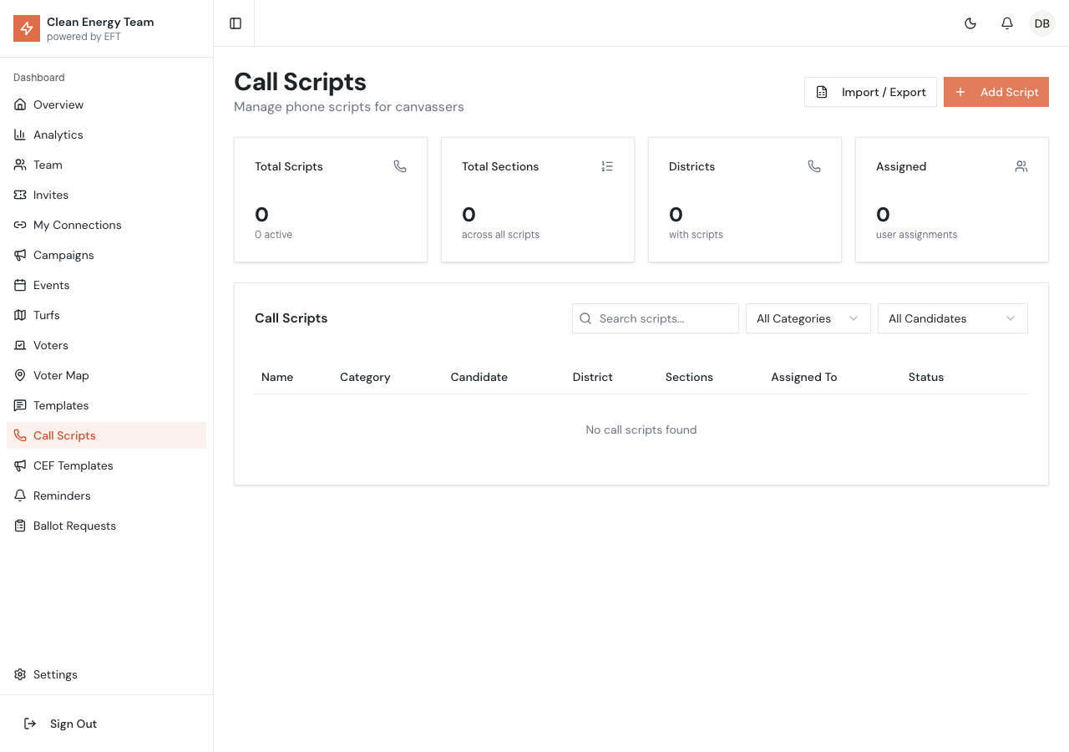
Task: Open the Import / Export dialog
Action: click(870, 92)
